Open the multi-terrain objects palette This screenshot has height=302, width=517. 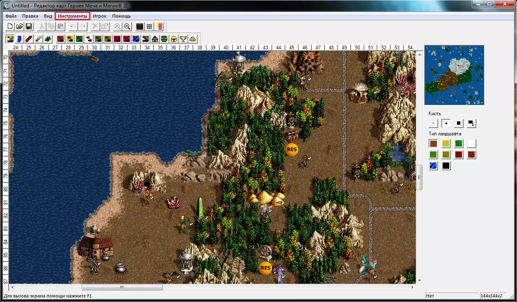(x=145, y=39)
